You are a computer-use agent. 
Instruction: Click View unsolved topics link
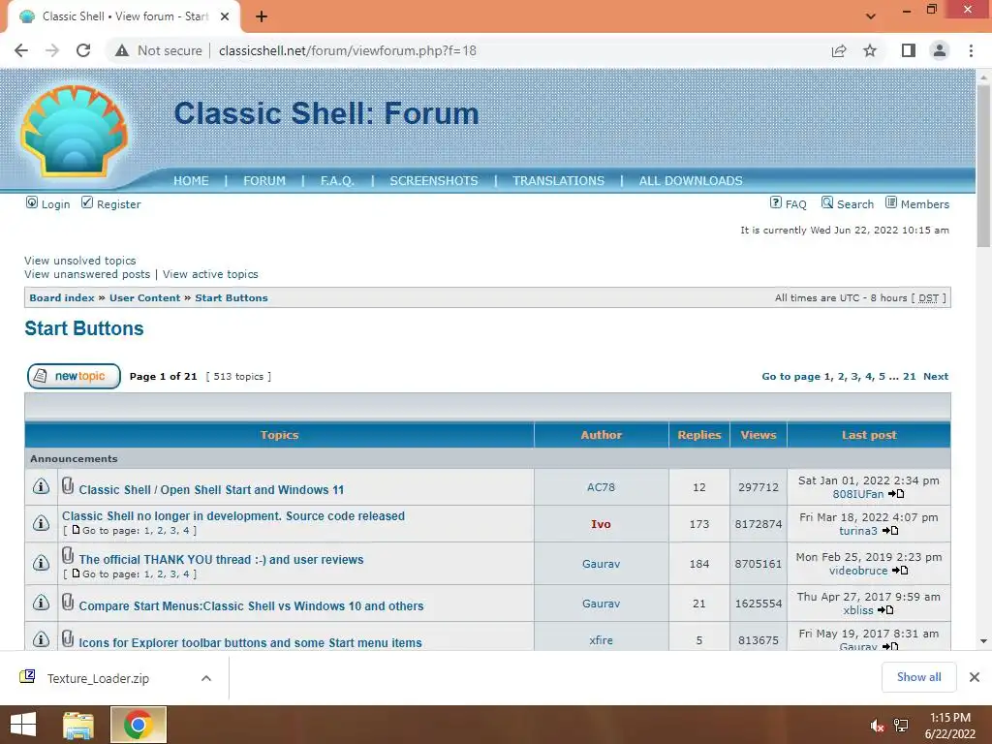click(x=80, y=261)
